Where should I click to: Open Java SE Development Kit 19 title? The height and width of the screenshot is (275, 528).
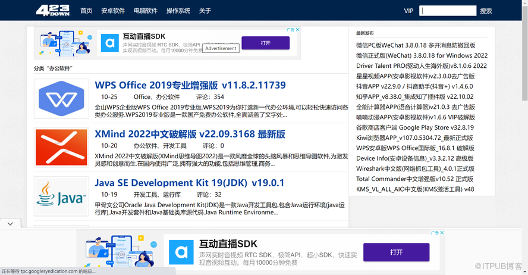pos(190,183)
